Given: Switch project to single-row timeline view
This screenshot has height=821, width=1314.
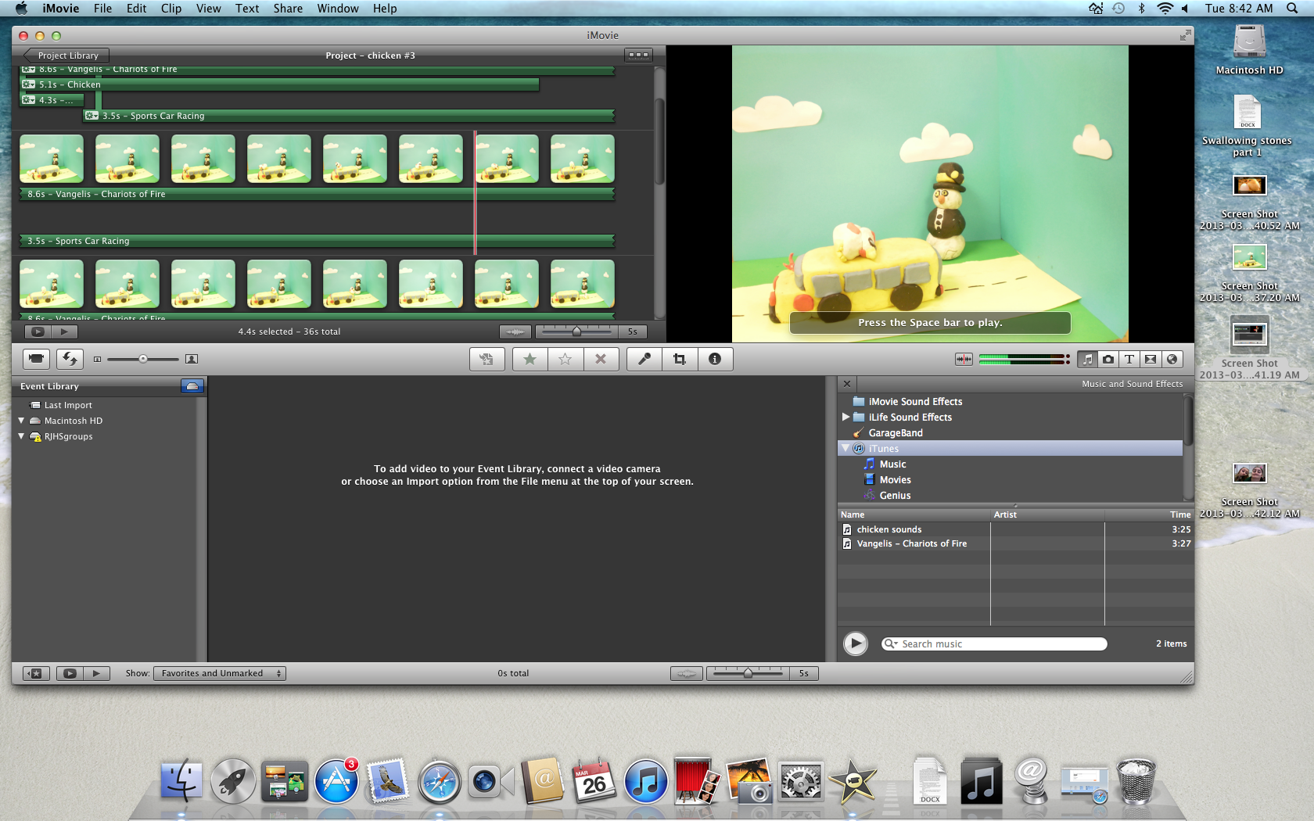Looking at the screenshot, I should click(x=638, y=56).
